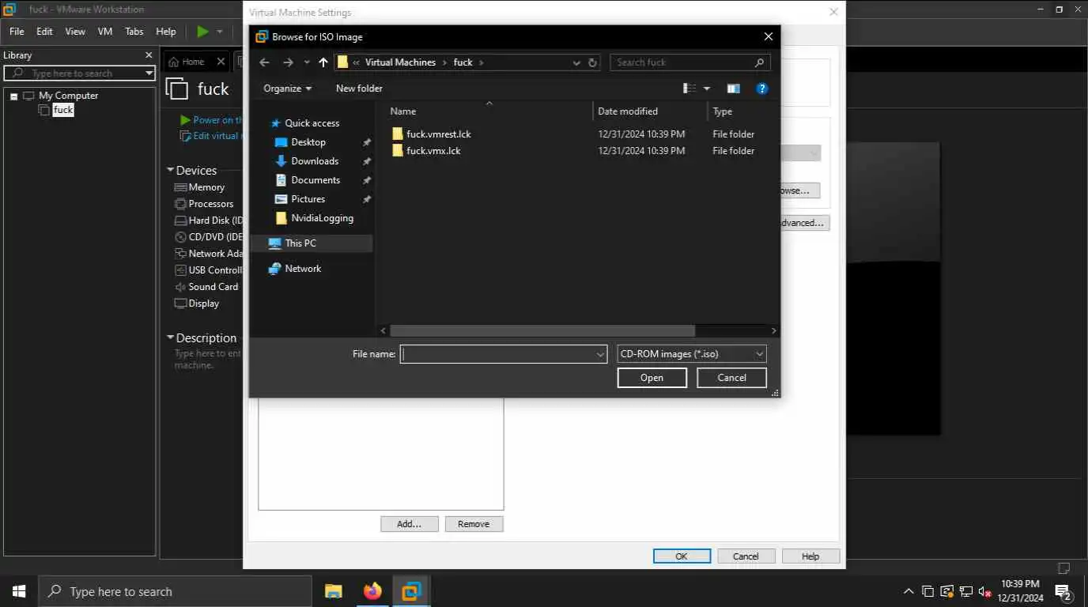Expand the File name history dropdown
This screenshot has width=1088, height=607.
point(601,355)
